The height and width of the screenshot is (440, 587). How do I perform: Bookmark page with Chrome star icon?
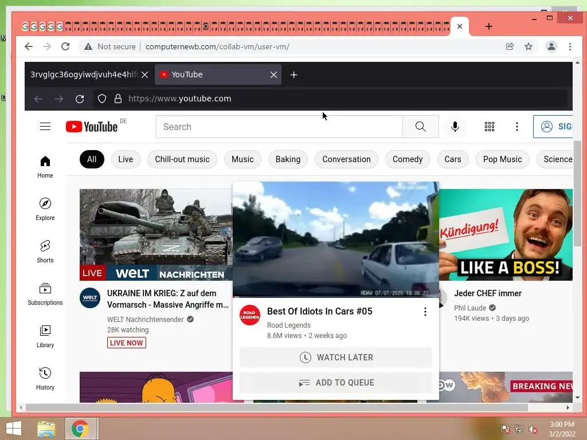coord(528,46)
